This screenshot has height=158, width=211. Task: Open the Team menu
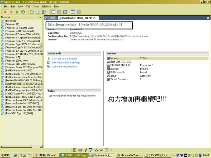pos(36,6)
